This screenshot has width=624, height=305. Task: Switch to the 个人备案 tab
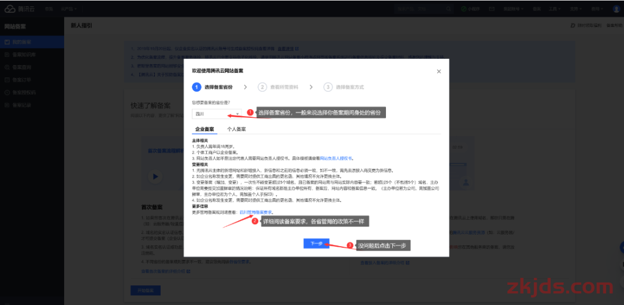[236, 129]
